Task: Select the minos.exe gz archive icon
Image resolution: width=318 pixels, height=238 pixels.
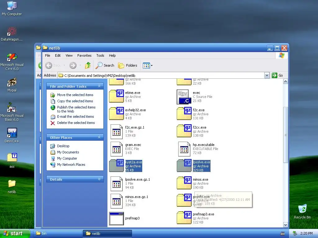Action: point(184,183)
